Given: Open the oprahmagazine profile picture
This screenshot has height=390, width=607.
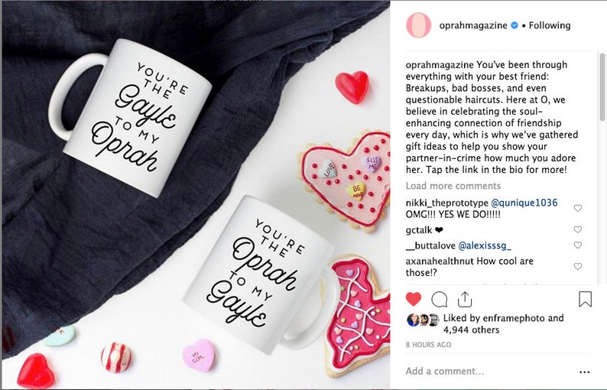Looking at the screenshot, I should point(418,25).
